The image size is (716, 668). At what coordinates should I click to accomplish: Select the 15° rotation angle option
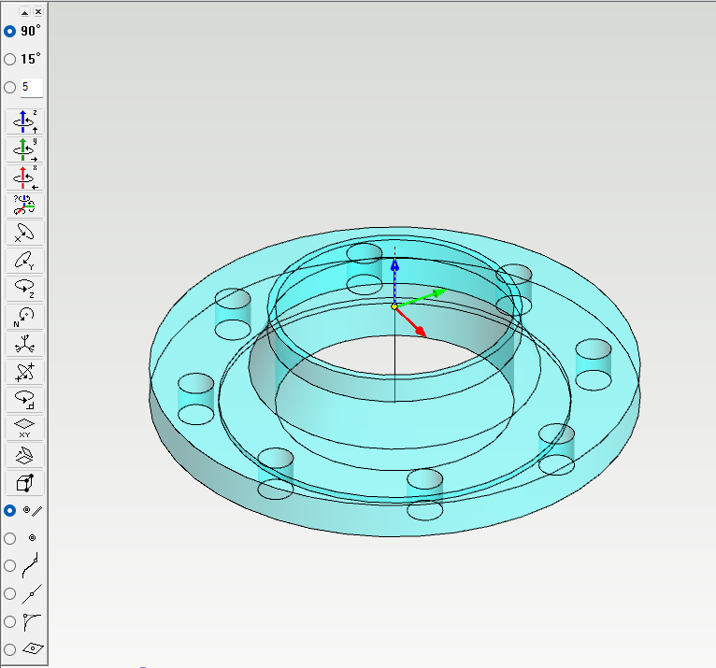pos(10,59)
